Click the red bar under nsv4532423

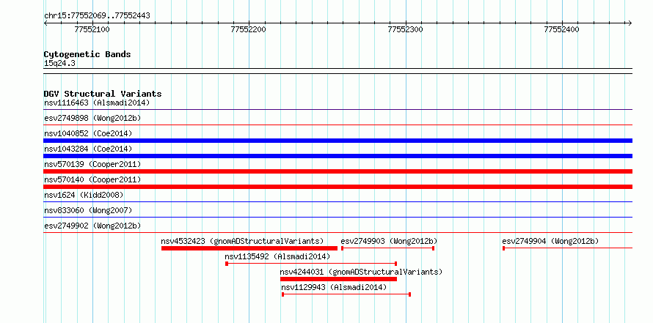249,248
